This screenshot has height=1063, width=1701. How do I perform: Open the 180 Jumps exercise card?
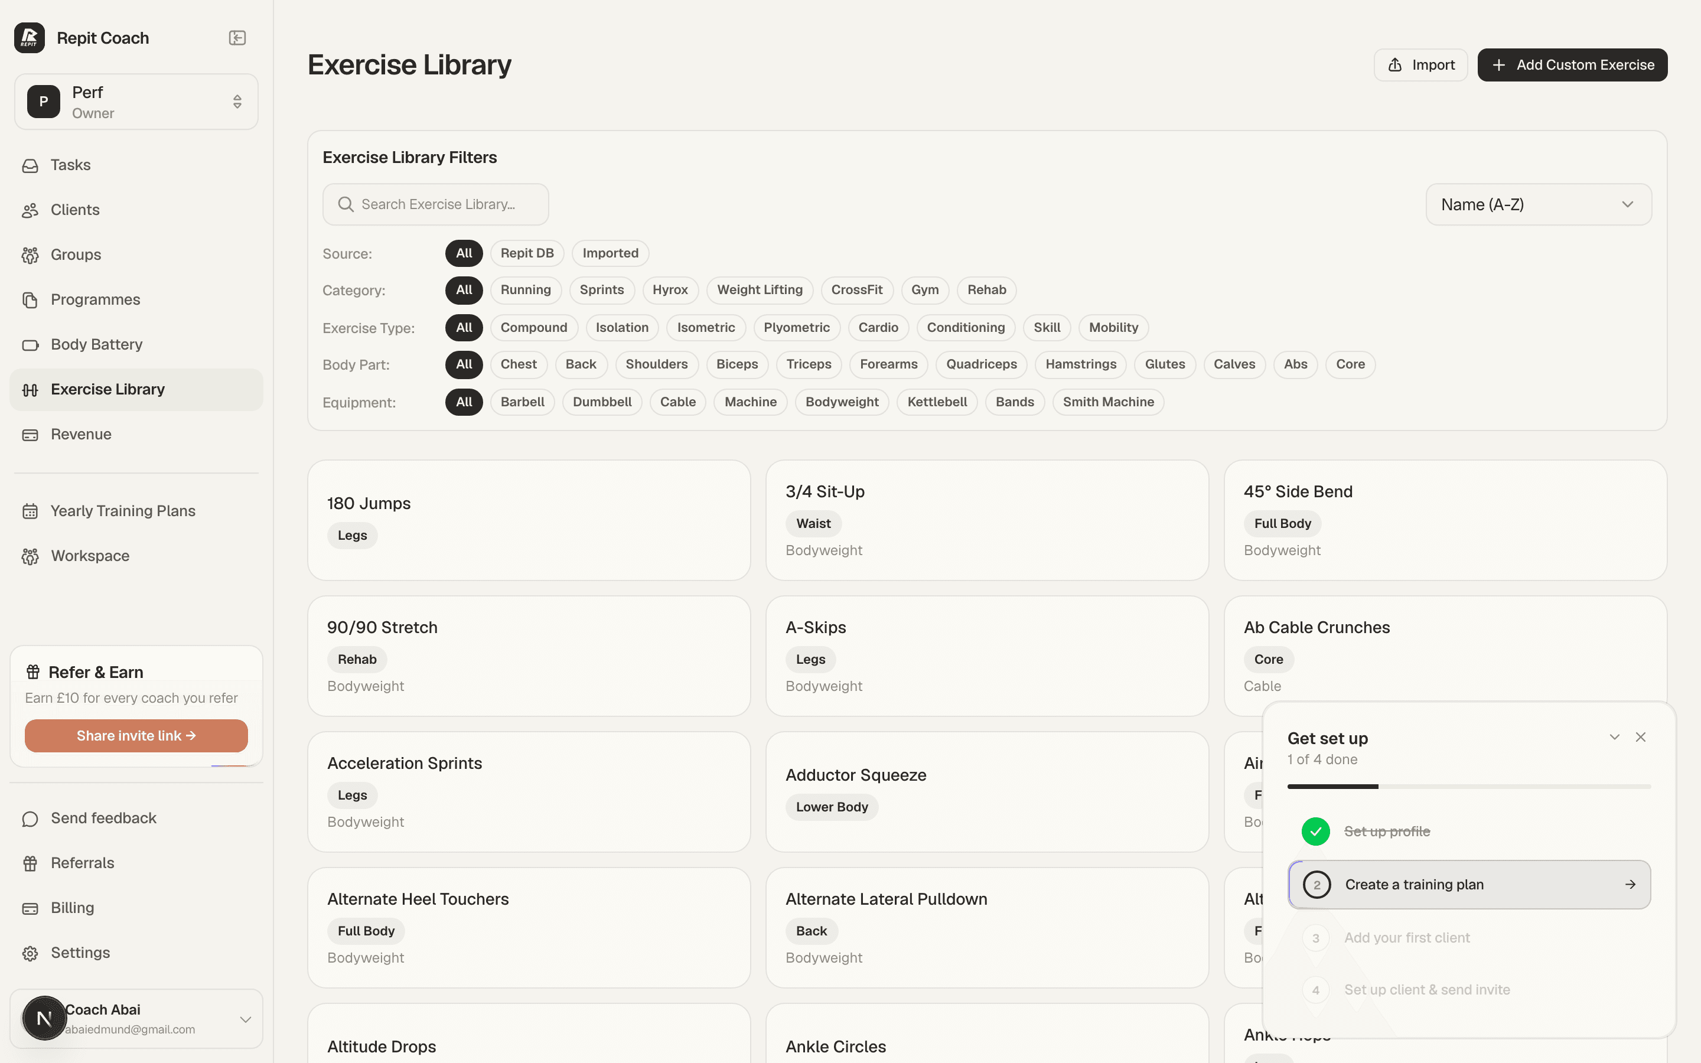click(x=529, y=520)
